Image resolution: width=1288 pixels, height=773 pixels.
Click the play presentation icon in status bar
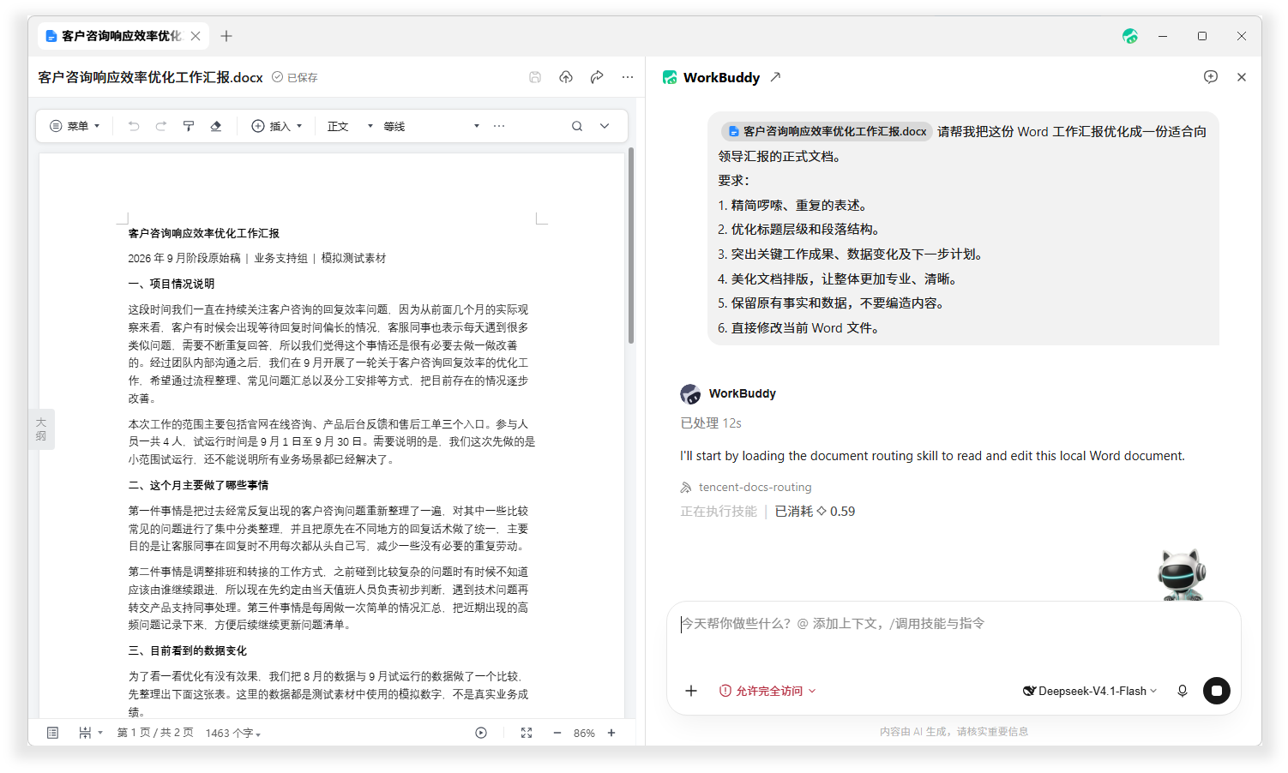[481, 733]
